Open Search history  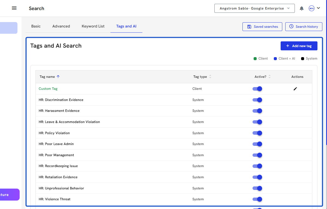pos(304,27)
